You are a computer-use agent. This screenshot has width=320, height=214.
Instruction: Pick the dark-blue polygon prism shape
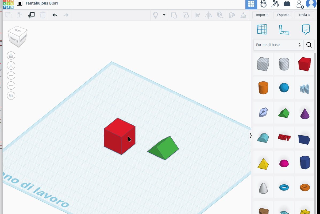click(x=304, y=163)
